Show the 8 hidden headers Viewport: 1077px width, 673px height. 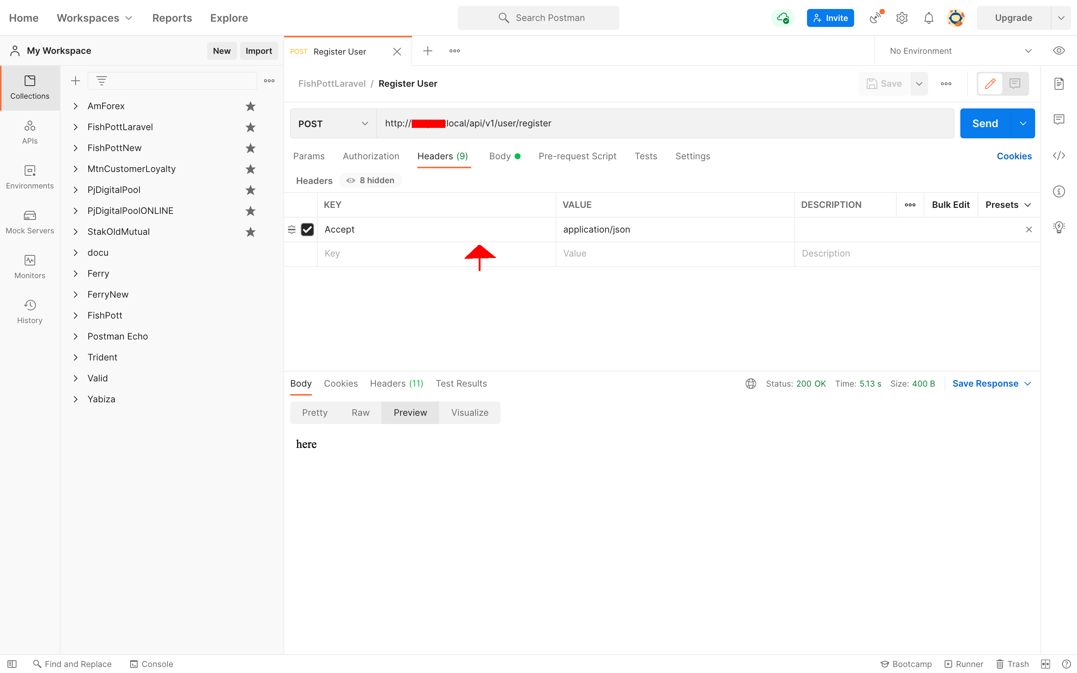tap(370, 180)
